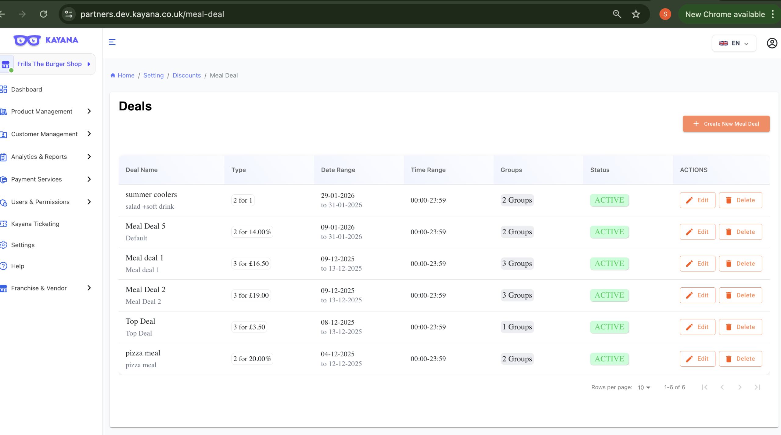Open rows per page dropdown

click(644, 387)
